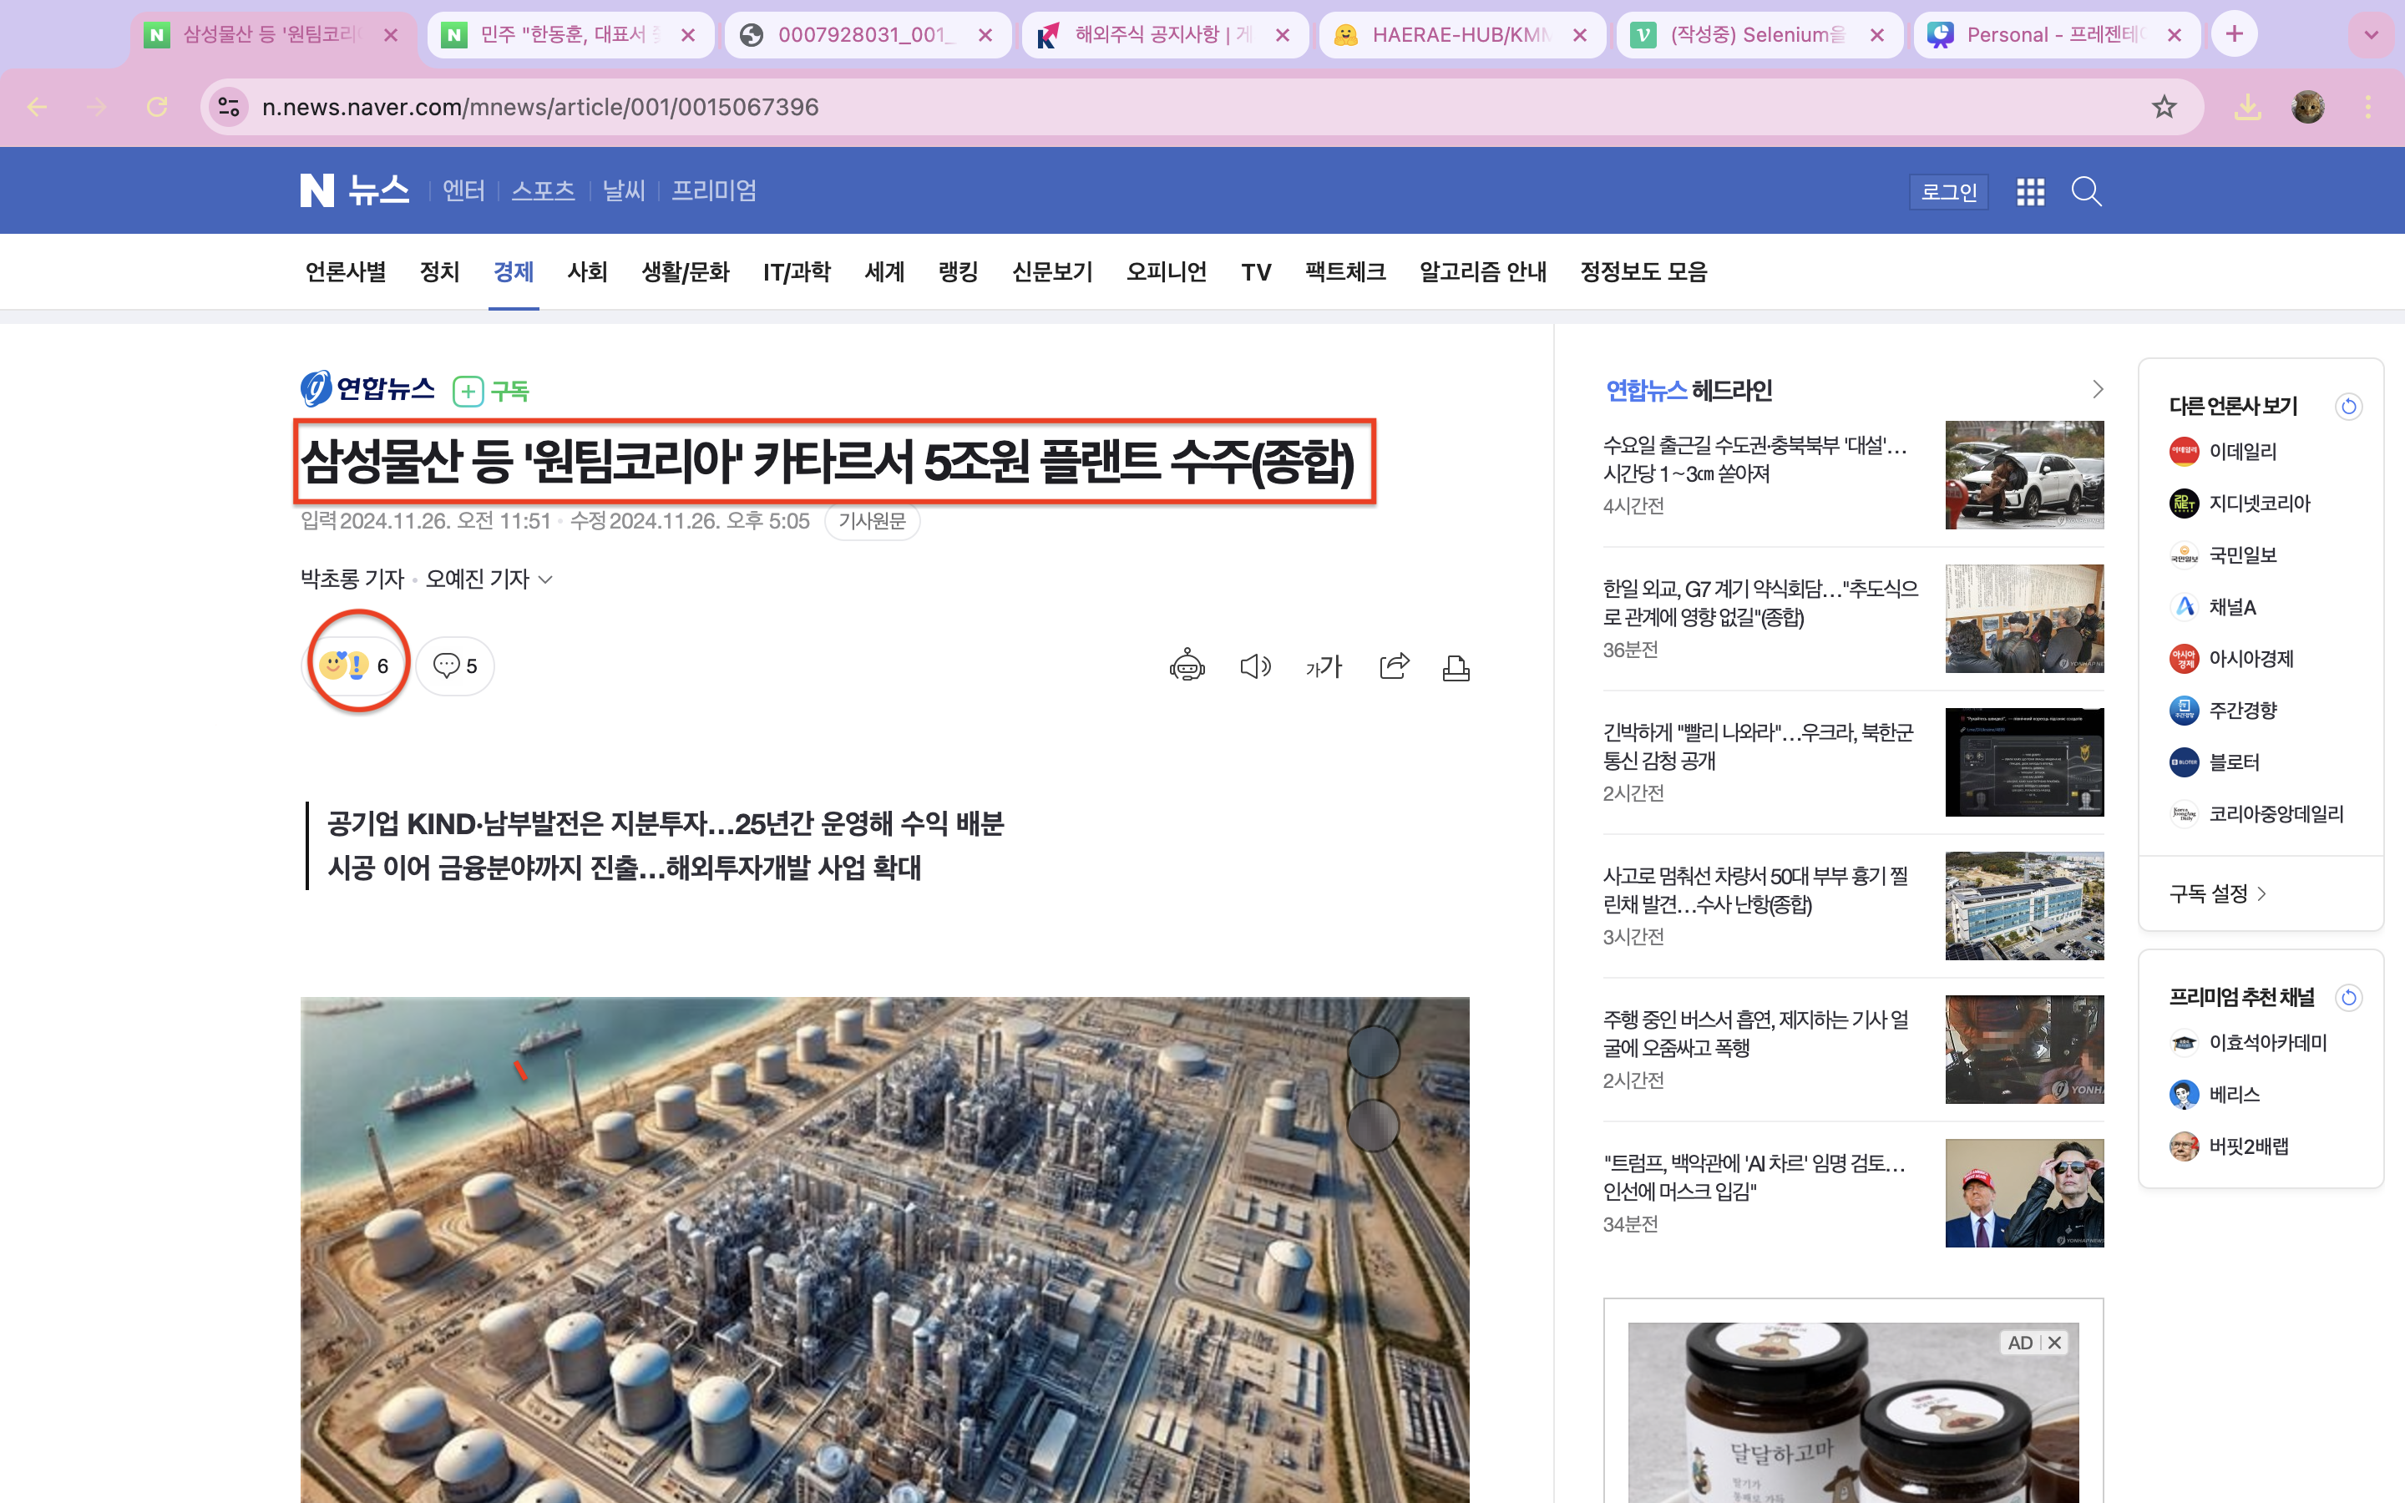The height and width of the screenshot is (1503, 2405).
Task: Select the 경제 news category
Action: 514,271
